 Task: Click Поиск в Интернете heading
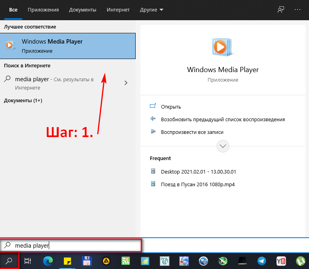tap(27, 65)
